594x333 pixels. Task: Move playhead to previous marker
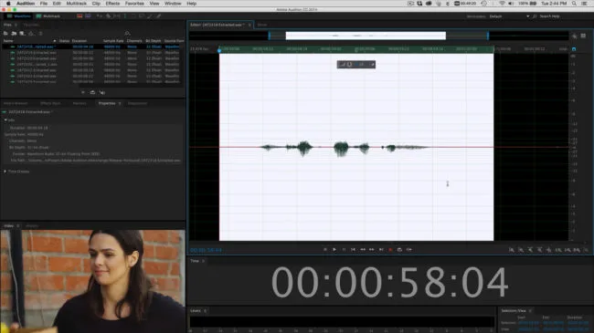pos(353,250)
